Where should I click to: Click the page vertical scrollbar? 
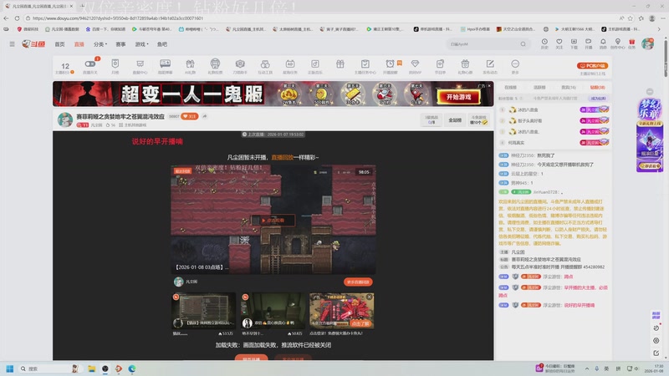coord(666,58)
